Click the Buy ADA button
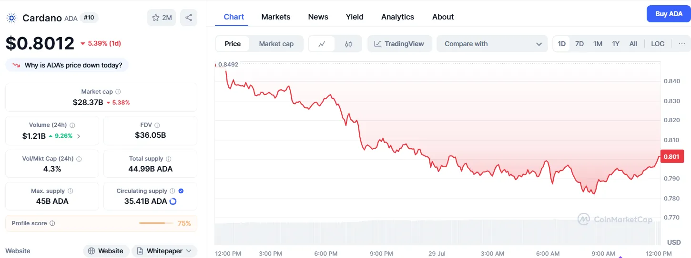The width and height of the screenshot is (691, 258). coord(668,14)
